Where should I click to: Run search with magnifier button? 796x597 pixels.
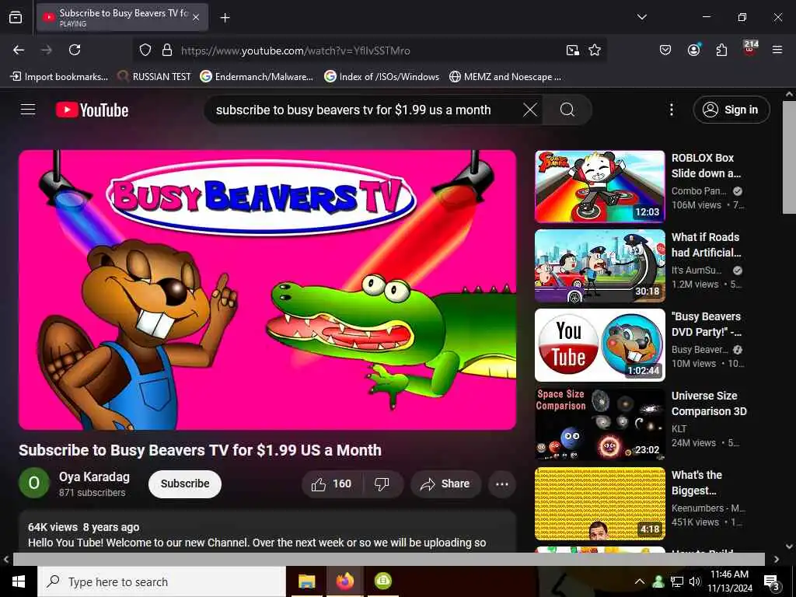pyautogui.click(x=567, y=110)
